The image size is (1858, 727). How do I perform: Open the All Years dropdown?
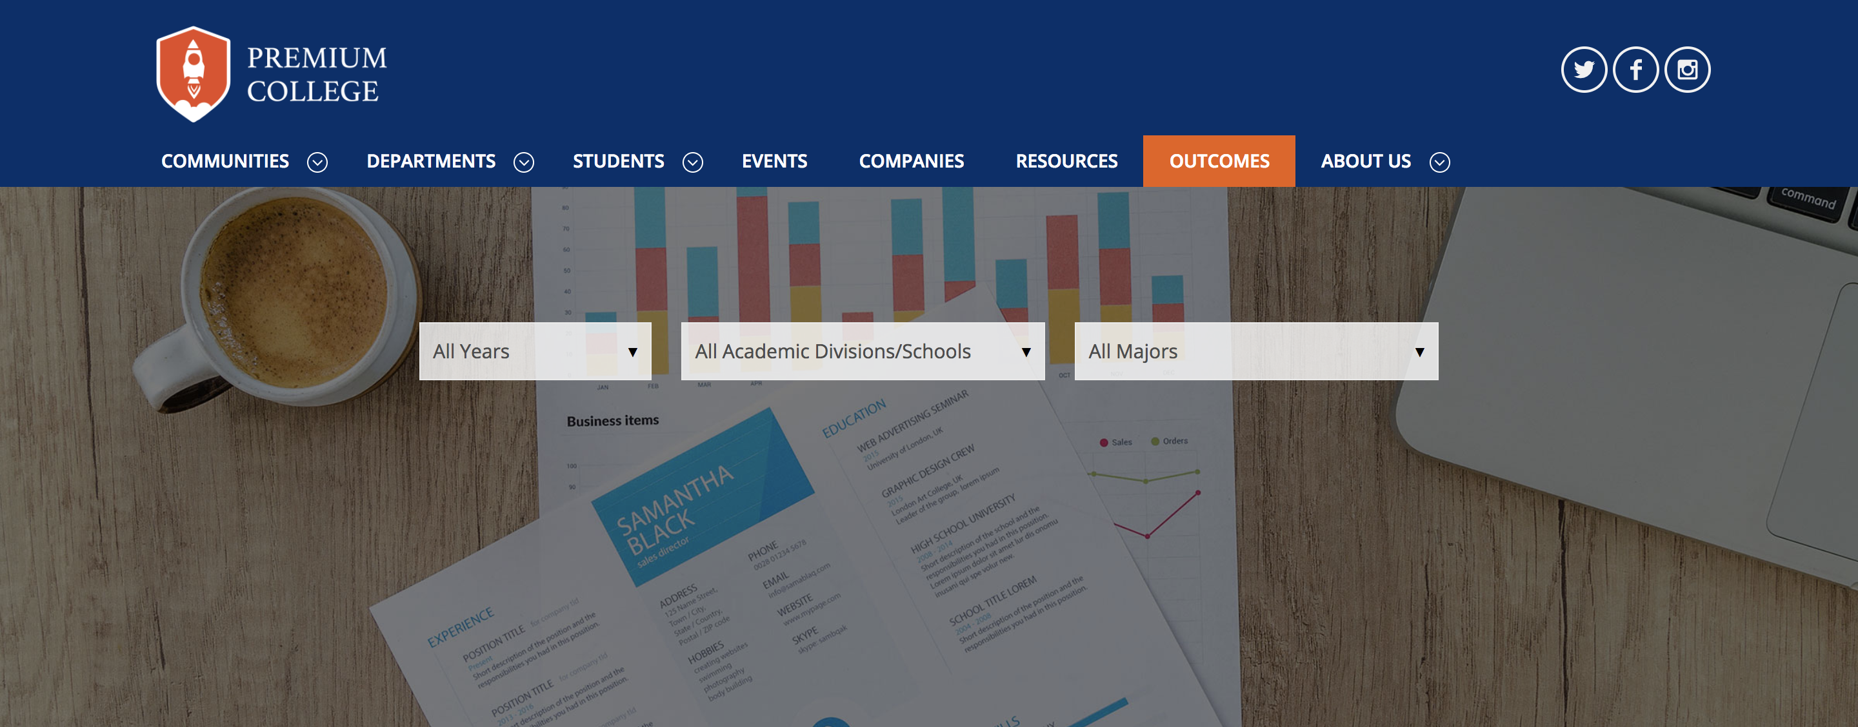coord(534,351)
